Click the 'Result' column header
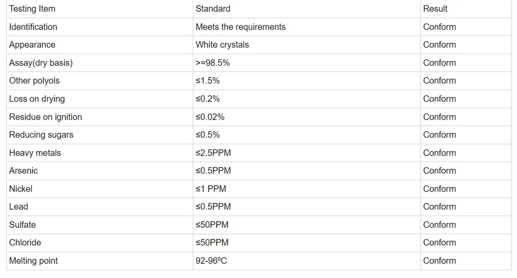The width and height of the screenshot is (517, 278). click(435, 9)
